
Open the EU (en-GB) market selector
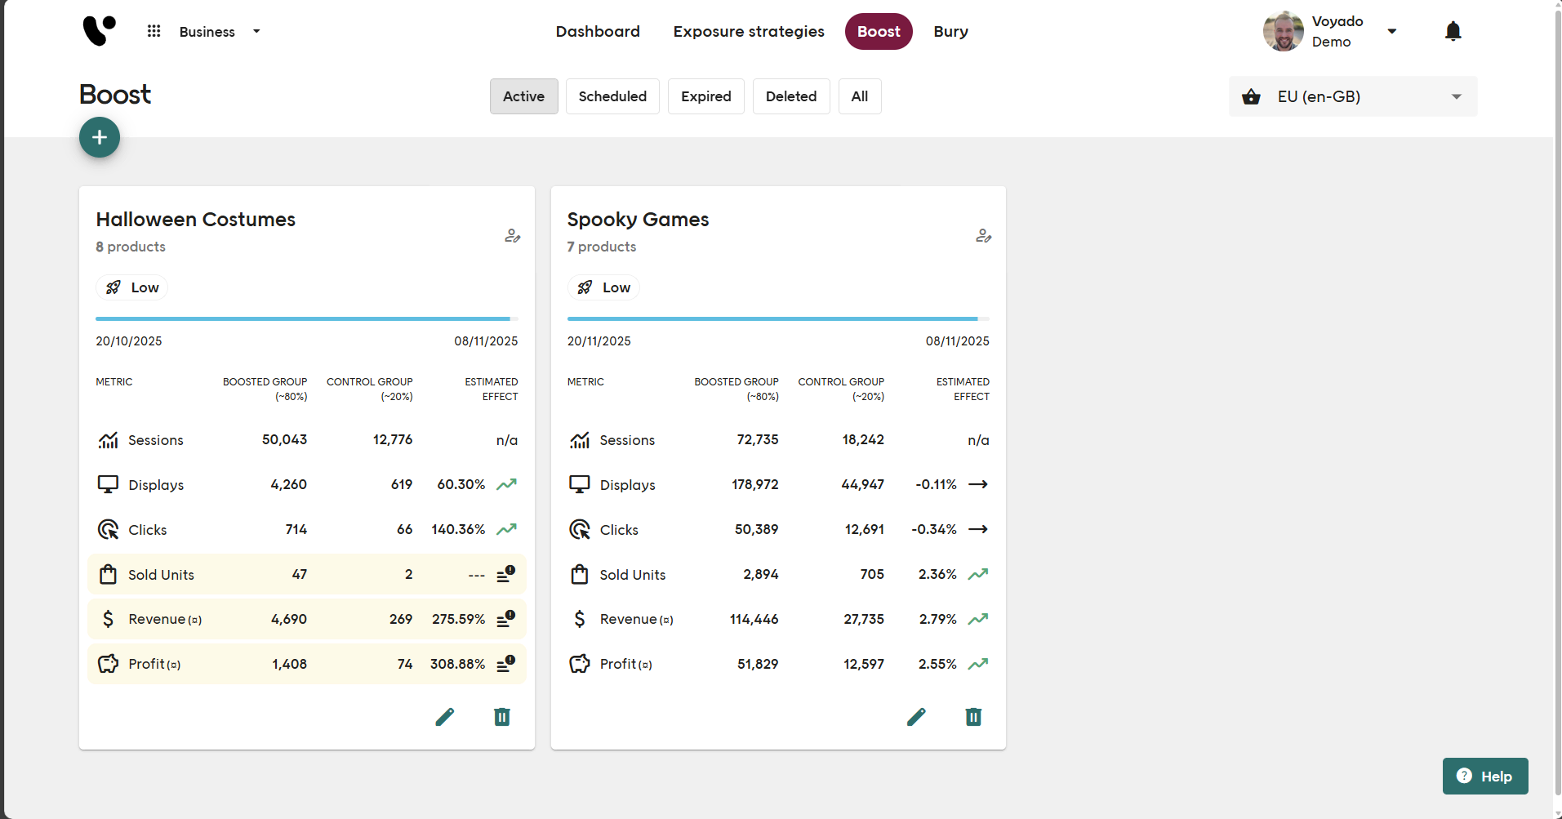(x=1352, y=96)
